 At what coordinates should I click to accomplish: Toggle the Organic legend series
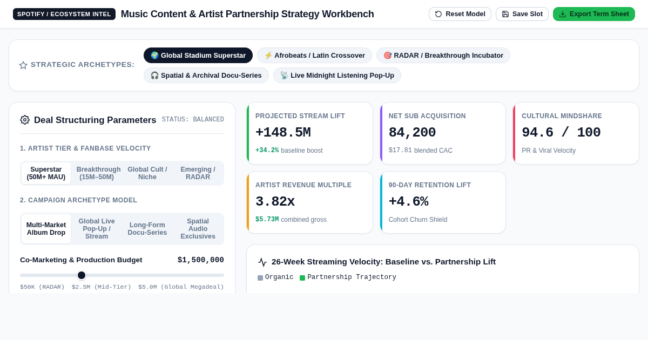click(275, 277)
